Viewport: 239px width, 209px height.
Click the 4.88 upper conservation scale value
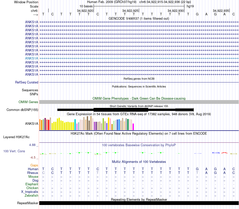point(32,145)
